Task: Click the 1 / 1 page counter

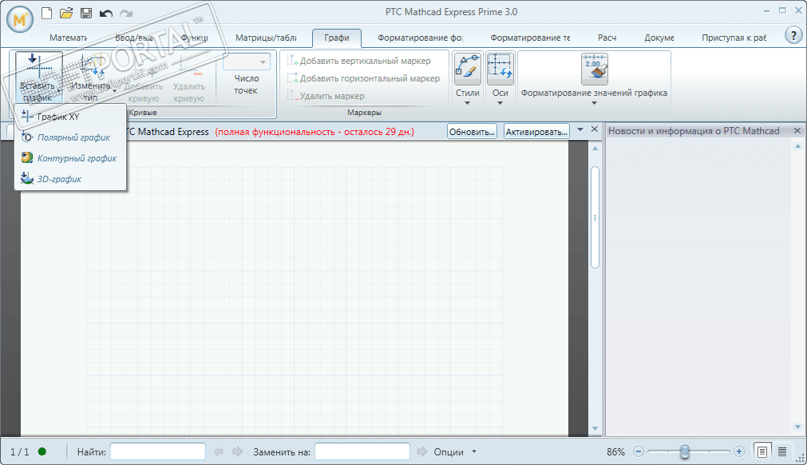Action: 20,451
